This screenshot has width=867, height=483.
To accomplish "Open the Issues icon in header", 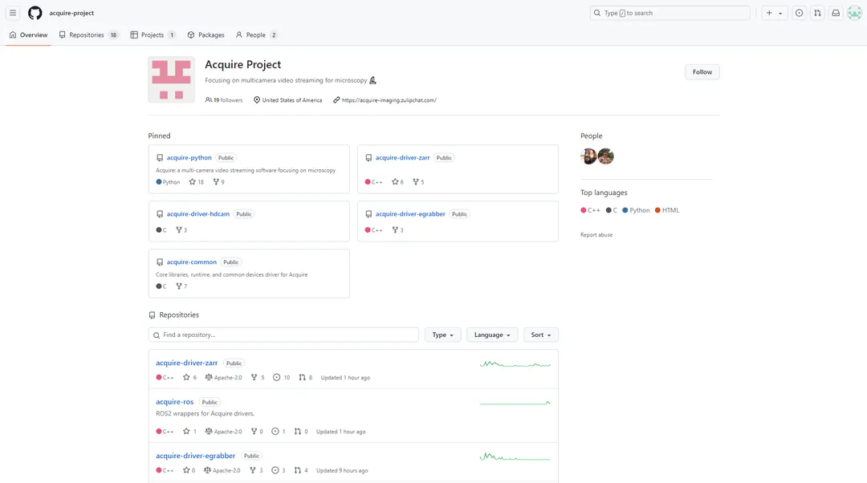I will click(799, 13).
